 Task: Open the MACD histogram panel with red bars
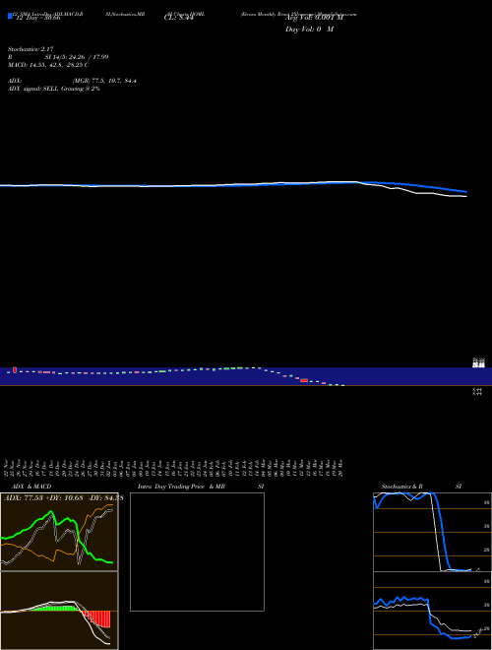59,611
